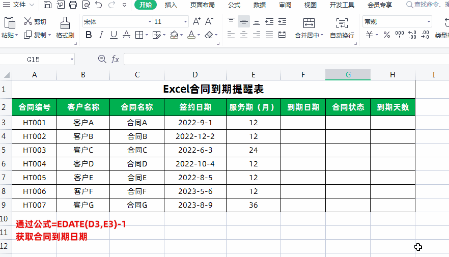This screenshot has height=257, width=449.
Task: Open 开发工具 tab
Action: [342, 5]
